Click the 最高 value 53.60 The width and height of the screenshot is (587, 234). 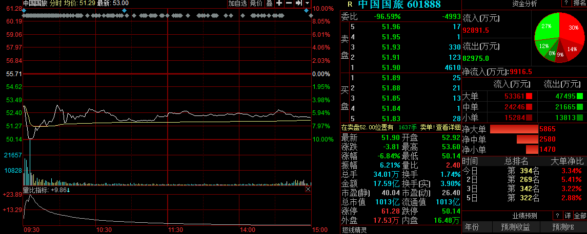pos(451,147)
